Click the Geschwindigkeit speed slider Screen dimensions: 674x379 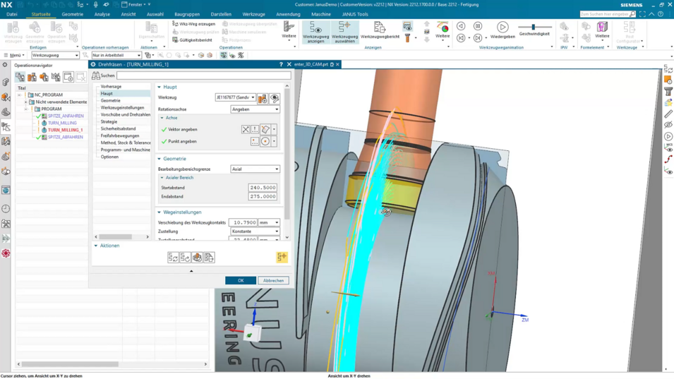click(534, 27)
